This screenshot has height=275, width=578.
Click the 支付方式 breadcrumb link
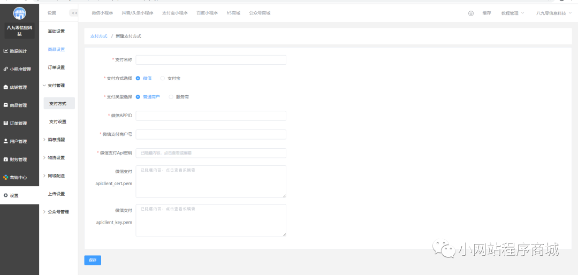tap(99, 36)
